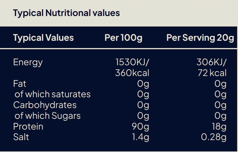Click the 90g protein value
This screenshot has width=238, height=152.
coord(141,127)
